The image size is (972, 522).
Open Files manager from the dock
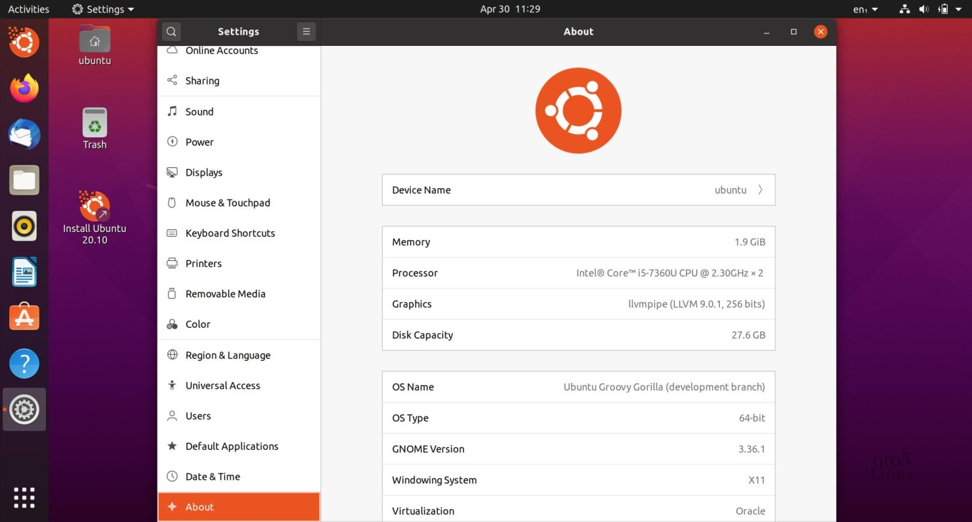coord(24,180)
